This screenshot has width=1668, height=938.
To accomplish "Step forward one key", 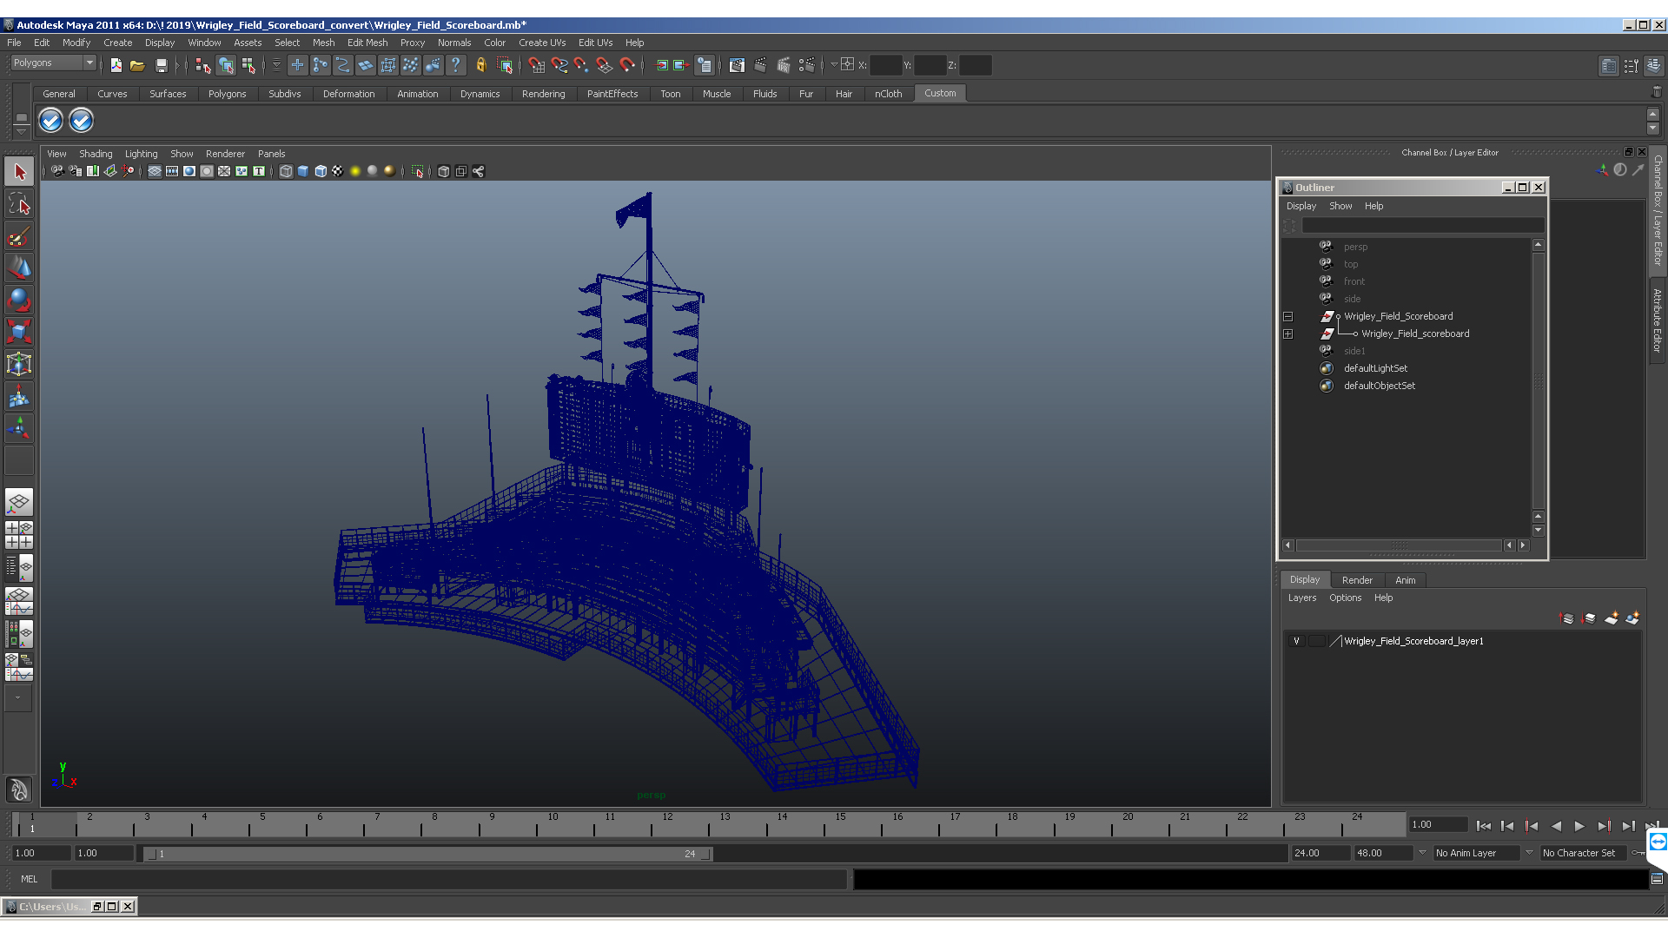I will (x=1604, y=826).
